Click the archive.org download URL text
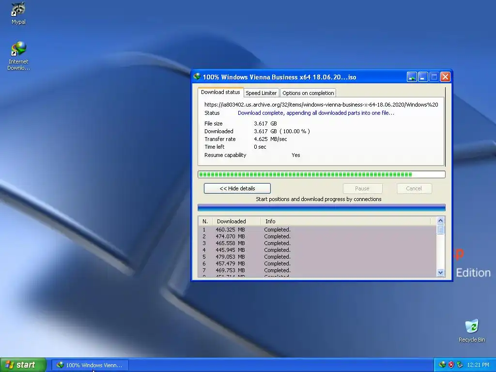Viewport: 496px width, 372px height. pyautogui.click(x=321, y=105)
